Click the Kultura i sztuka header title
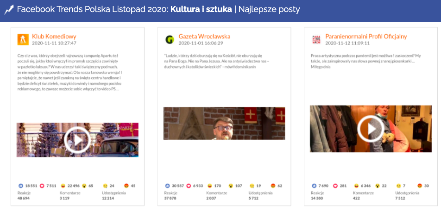This screenshot has height=211, width=441. [x=201, y=9]
